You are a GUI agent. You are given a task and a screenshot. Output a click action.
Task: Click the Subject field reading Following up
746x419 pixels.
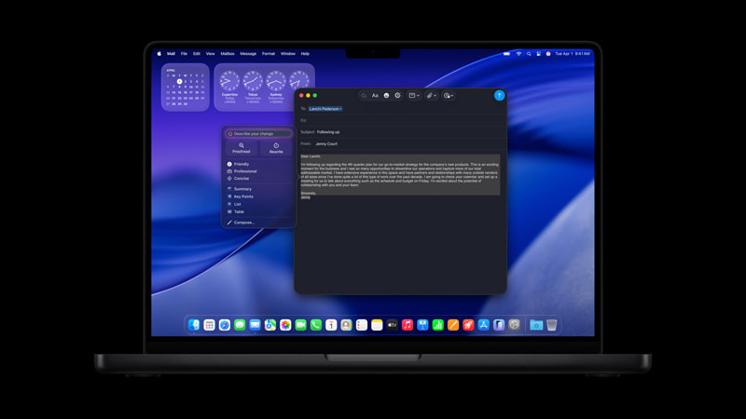coord(400,132)
